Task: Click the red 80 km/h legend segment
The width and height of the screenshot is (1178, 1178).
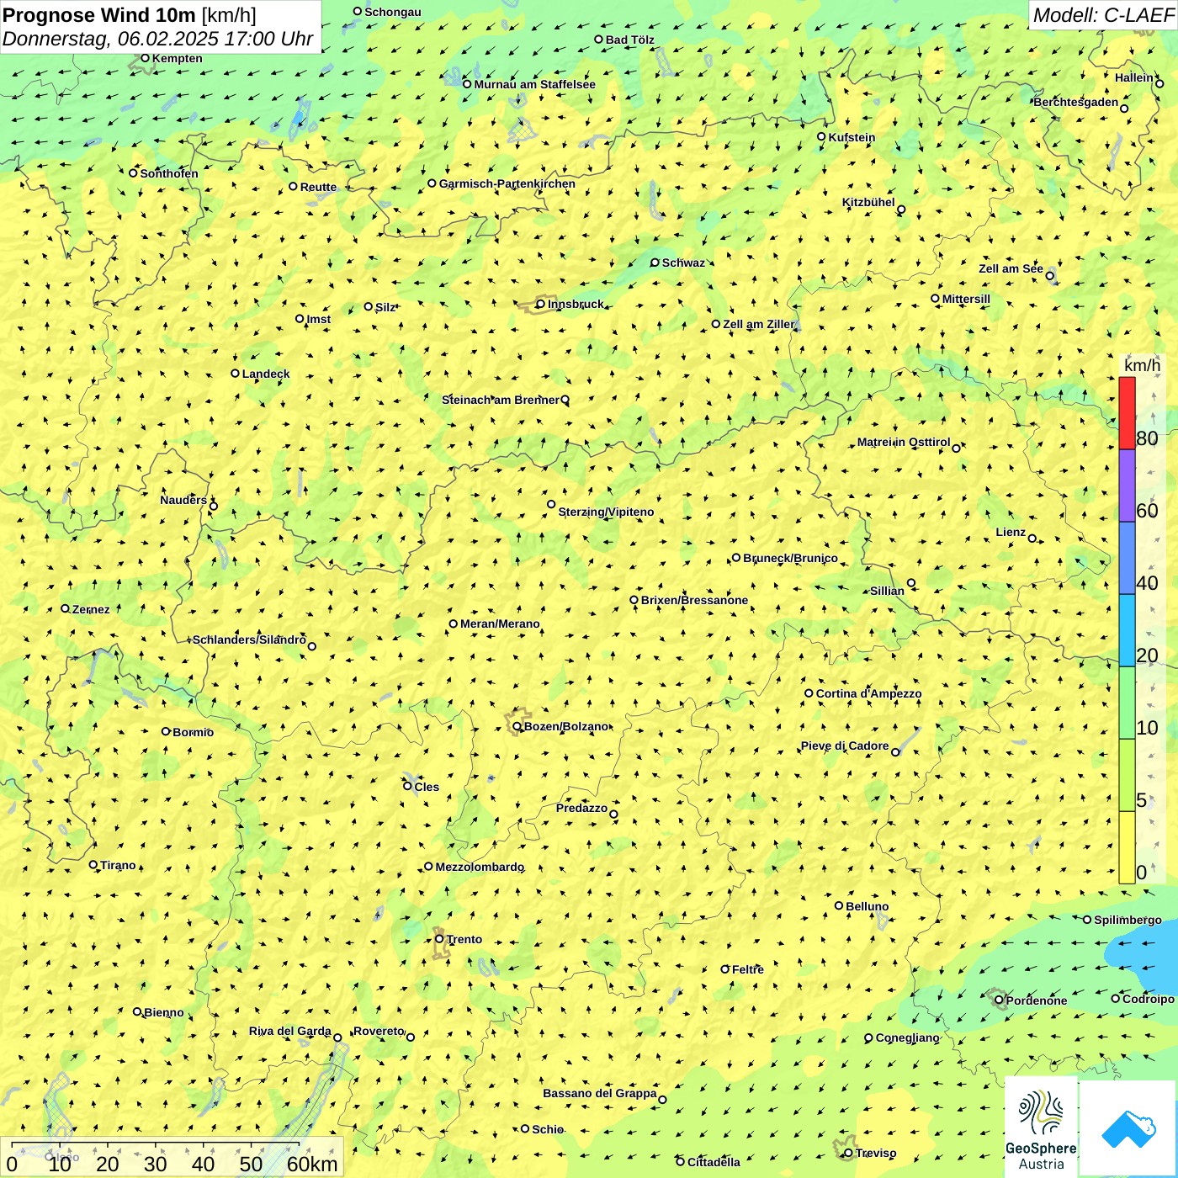Action: coord(1127,413)
